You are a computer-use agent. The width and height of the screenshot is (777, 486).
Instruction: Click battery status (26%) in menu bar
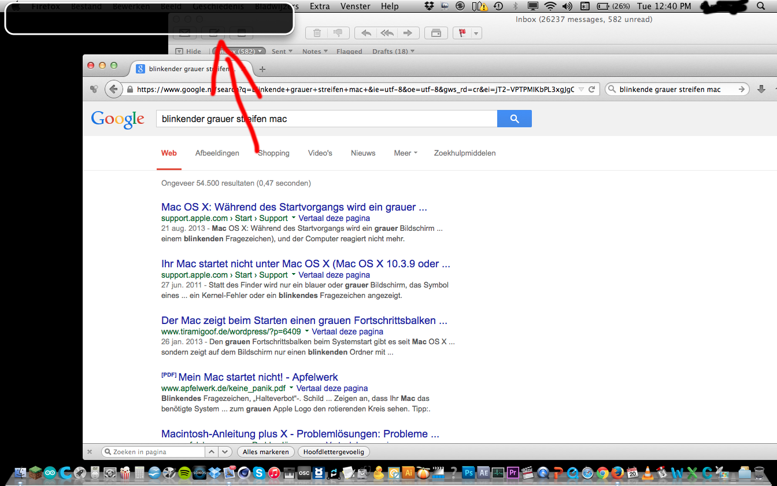pyautogui.click(x=613, y=6)
